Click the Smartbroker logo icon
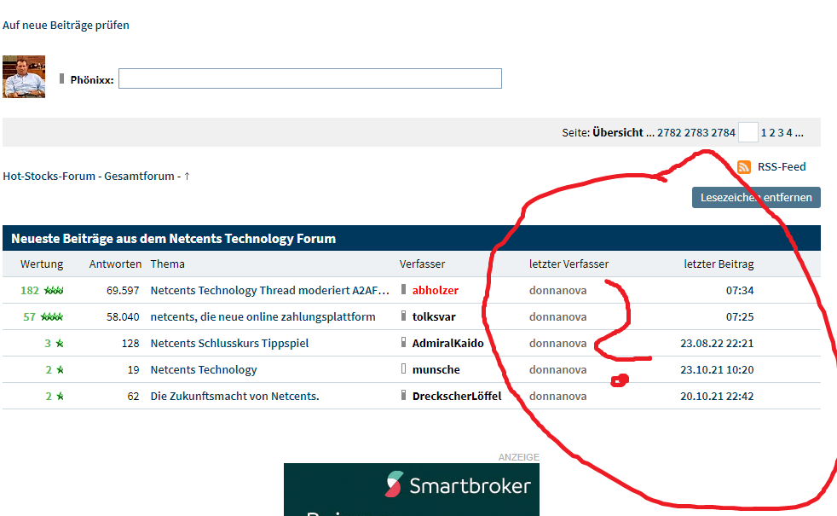The height and width of the screenshot is (516, 837). 393,484
